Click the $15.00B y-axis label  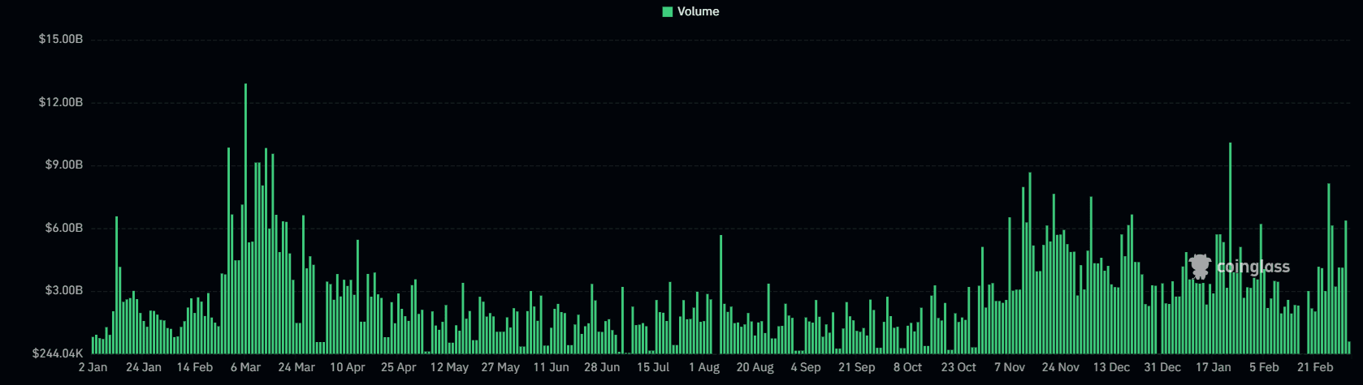61,39
